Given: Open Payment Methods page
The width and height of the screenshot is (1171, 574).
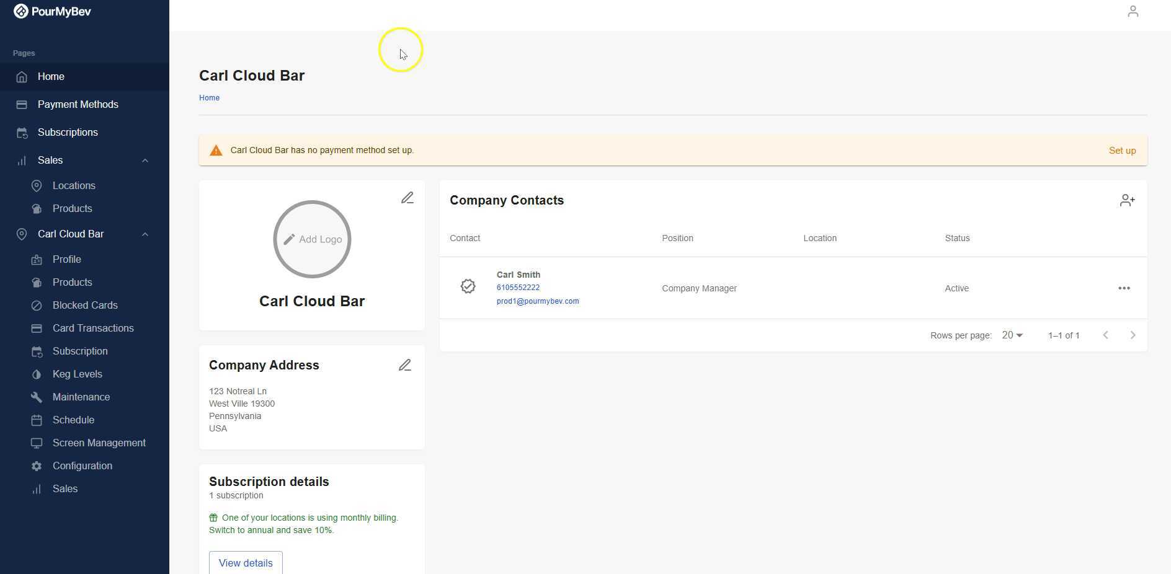Looking at the screenshot, I should point(84,105).
